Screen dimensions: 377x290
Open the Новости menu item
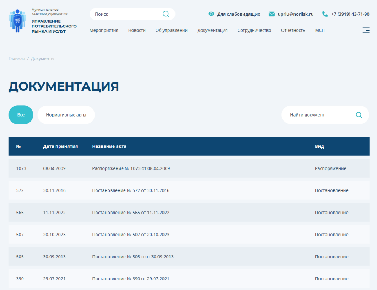click(137, 30)
